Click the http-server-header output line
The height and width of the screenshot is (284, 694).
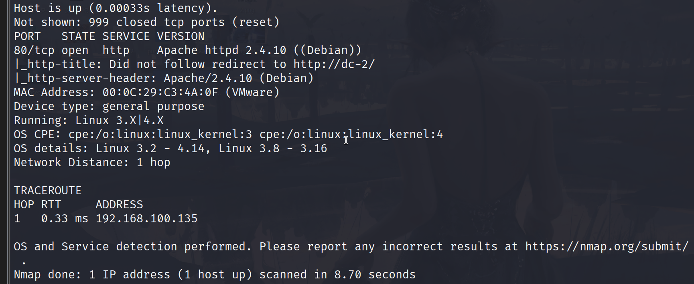[164, 78]
